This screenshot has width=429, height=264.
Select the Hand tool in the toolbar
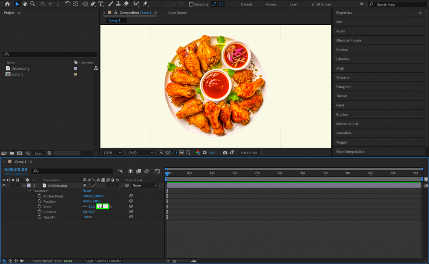(x=25, y=4)
